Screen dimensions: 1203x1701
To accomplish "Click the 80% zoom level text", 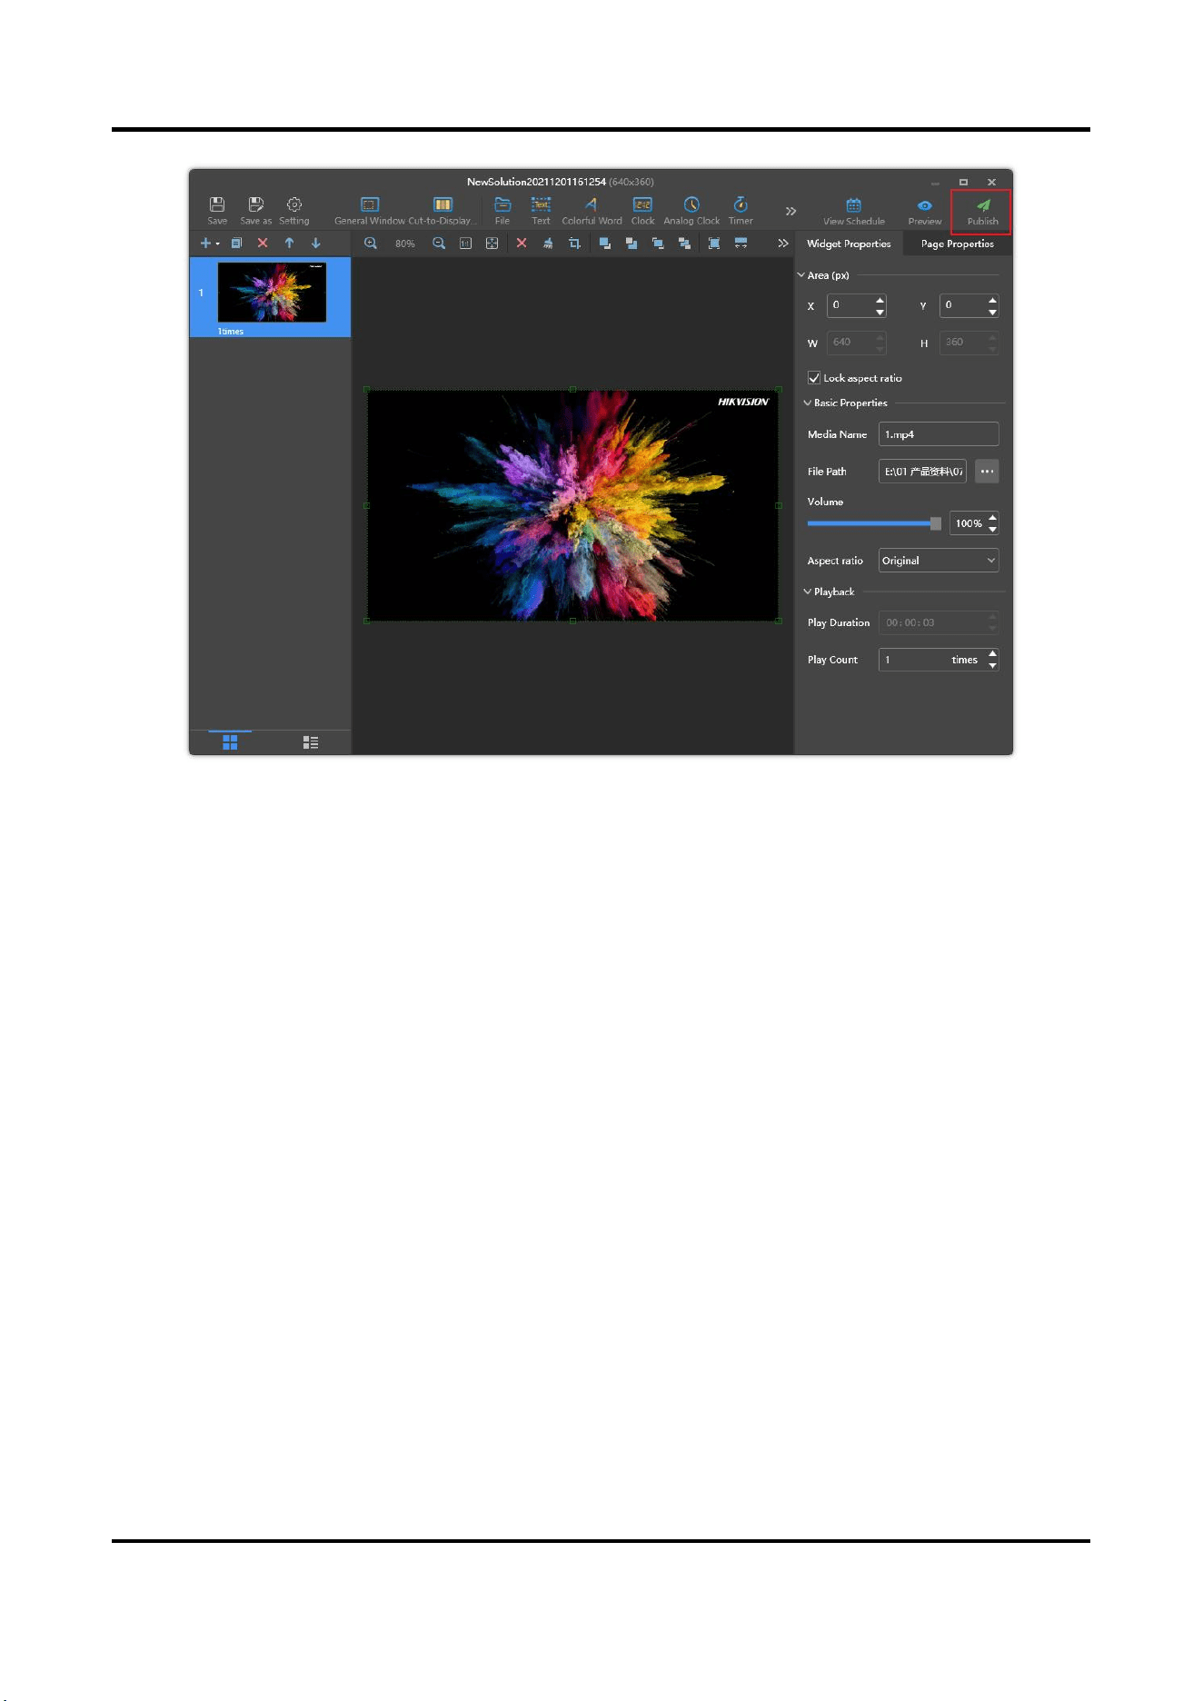I will click(x=405, y=244).
